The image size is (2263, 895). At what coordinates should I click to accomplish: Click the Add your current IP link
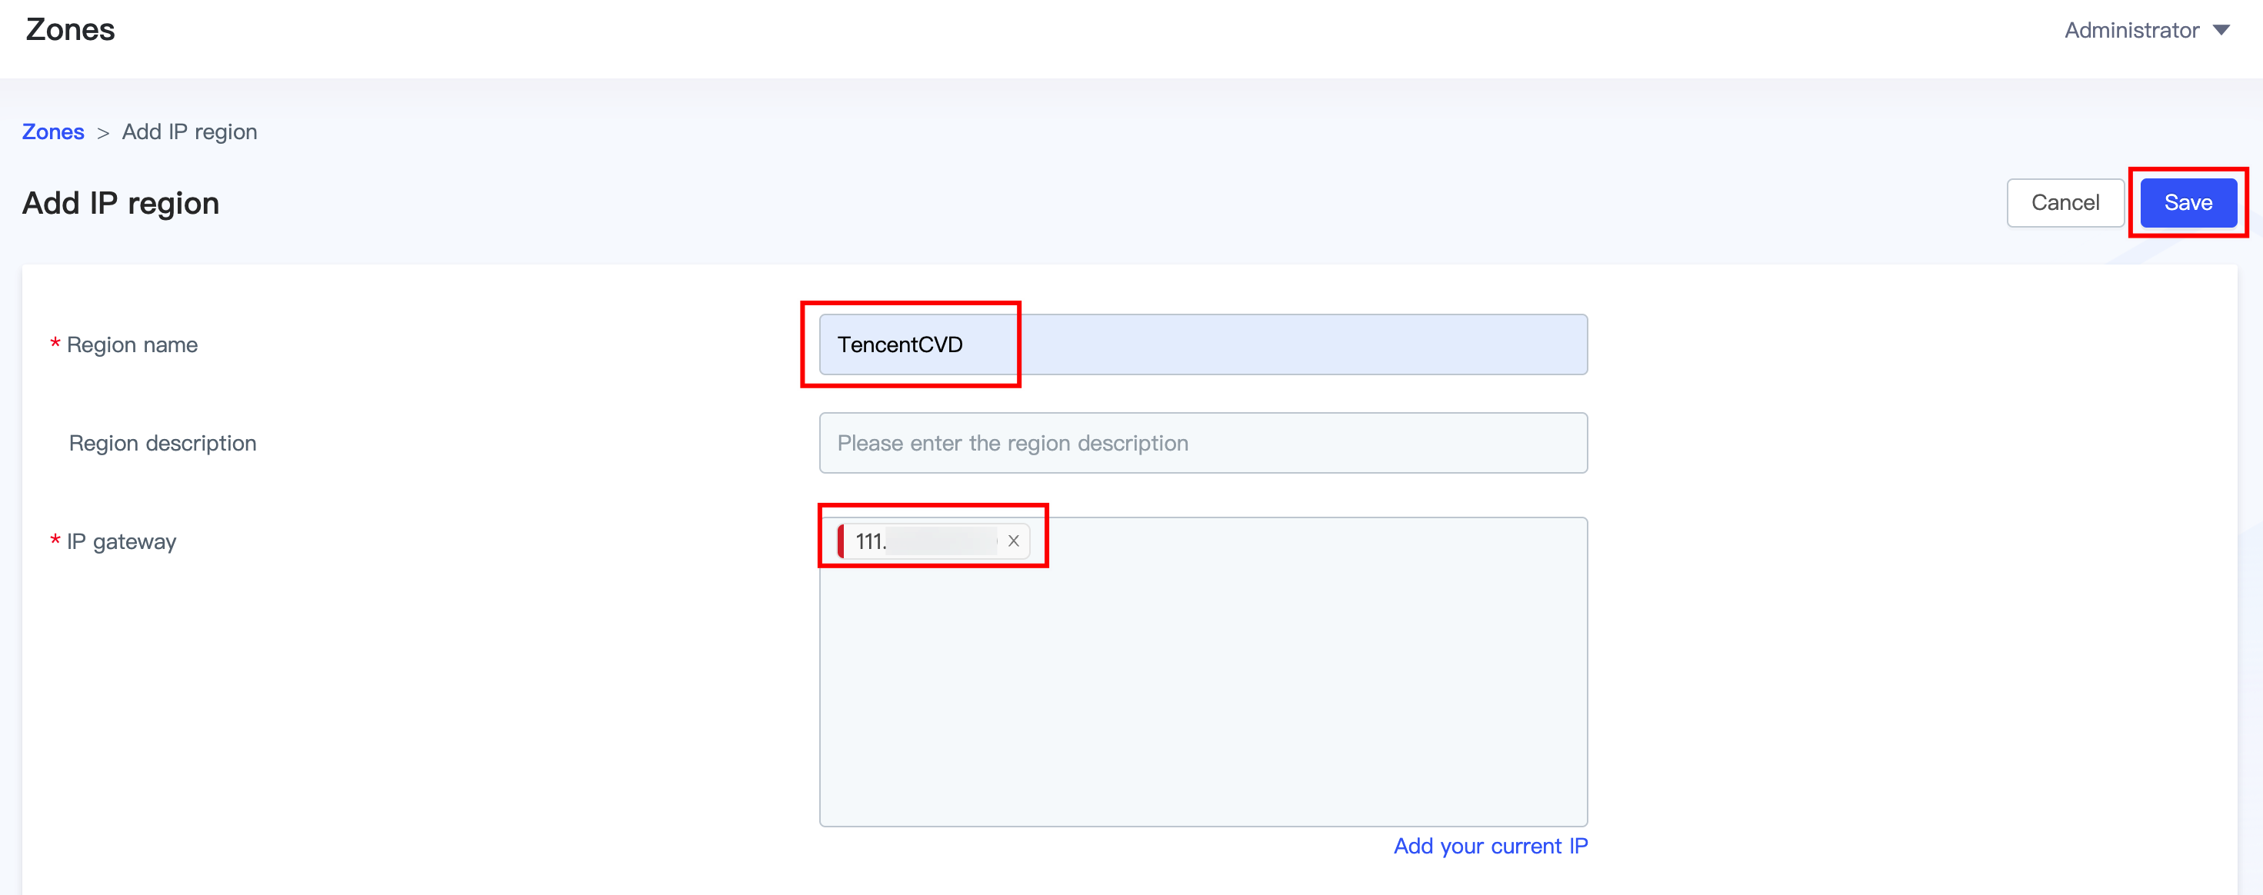click(1490, 846)
